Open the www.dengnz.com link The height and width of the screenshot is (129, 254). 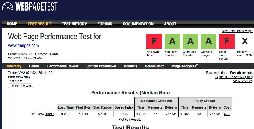click(23, 45)
